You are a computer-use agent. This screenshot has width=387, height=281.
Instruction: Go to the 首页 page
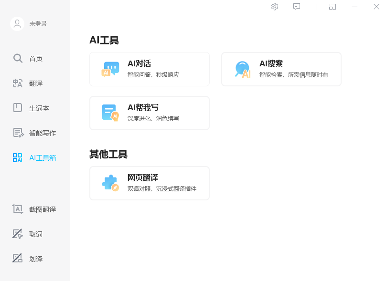pyautogui.click(x=36, y=59)
